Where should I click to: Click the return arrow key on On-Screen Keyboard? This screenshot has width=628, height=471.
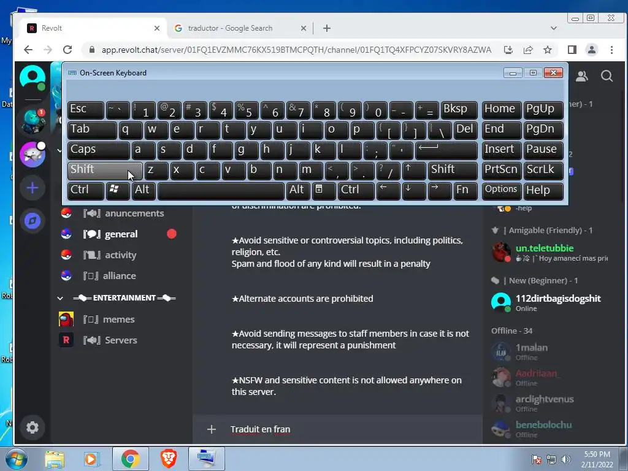[x=446, y=150]
